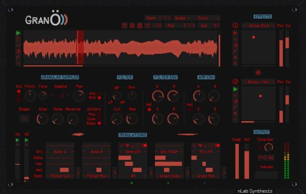This screenshot has height=194, width=306.
Task: Open the Delay + Rev effect selector
Action: pyautogui.click(x=258, y=81)
